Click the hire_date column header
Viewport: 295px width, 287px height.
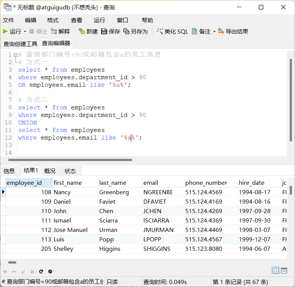click(260, 183)
